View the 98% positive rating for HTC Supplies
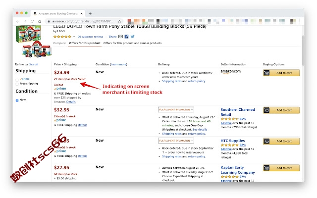317x198 pixels. coord(243,145)
